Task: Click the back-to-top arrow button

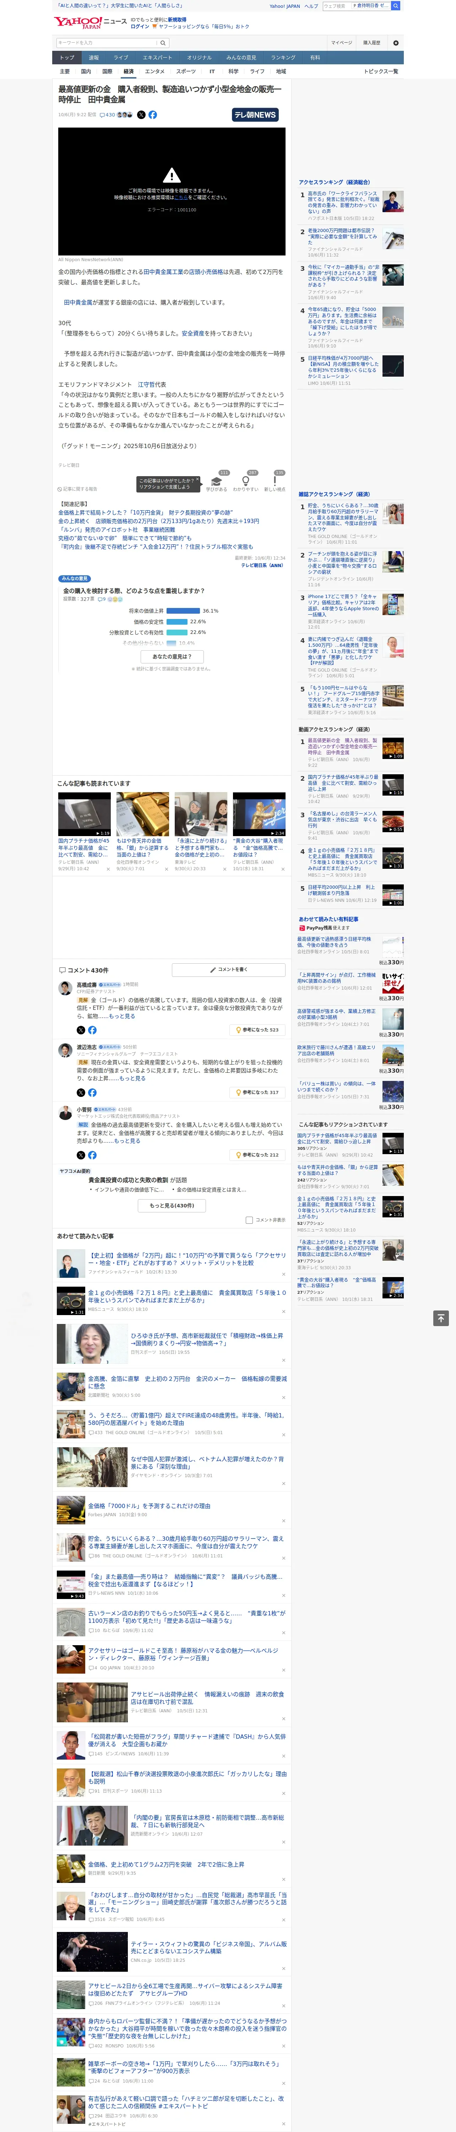Action: 441,1318
